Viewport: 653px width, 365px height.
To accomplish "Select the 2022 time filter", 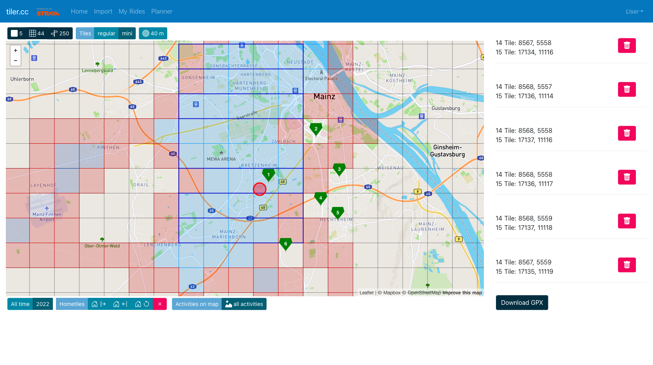I will 43,304.
